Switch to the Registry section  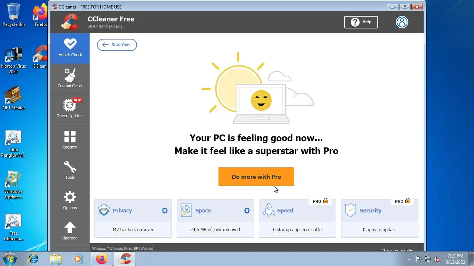pos(70,140)
